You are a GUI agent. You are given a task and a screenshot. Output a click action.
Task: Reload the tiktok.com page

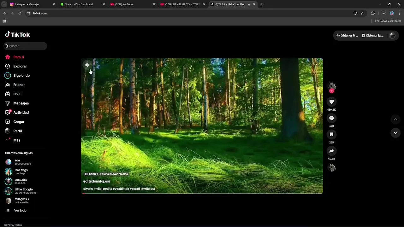click(x=20, y=13)
